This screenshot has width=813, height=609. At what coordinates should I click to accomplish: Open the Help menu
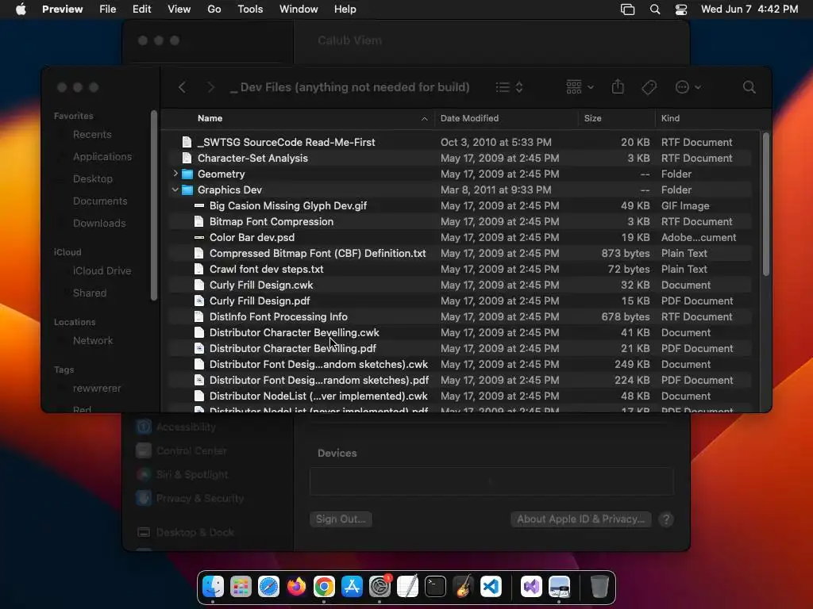pyautogui.click(x=345, y=10)
